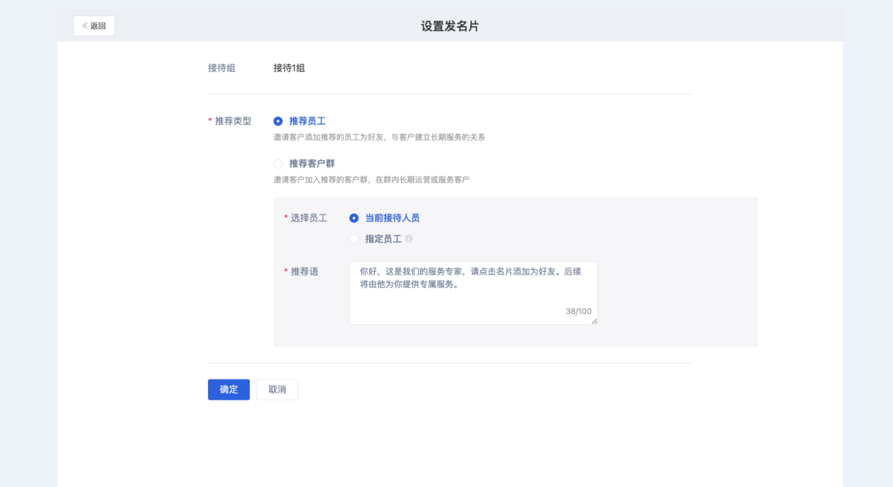Confirm with the 确定 button

tap(229, 389)
